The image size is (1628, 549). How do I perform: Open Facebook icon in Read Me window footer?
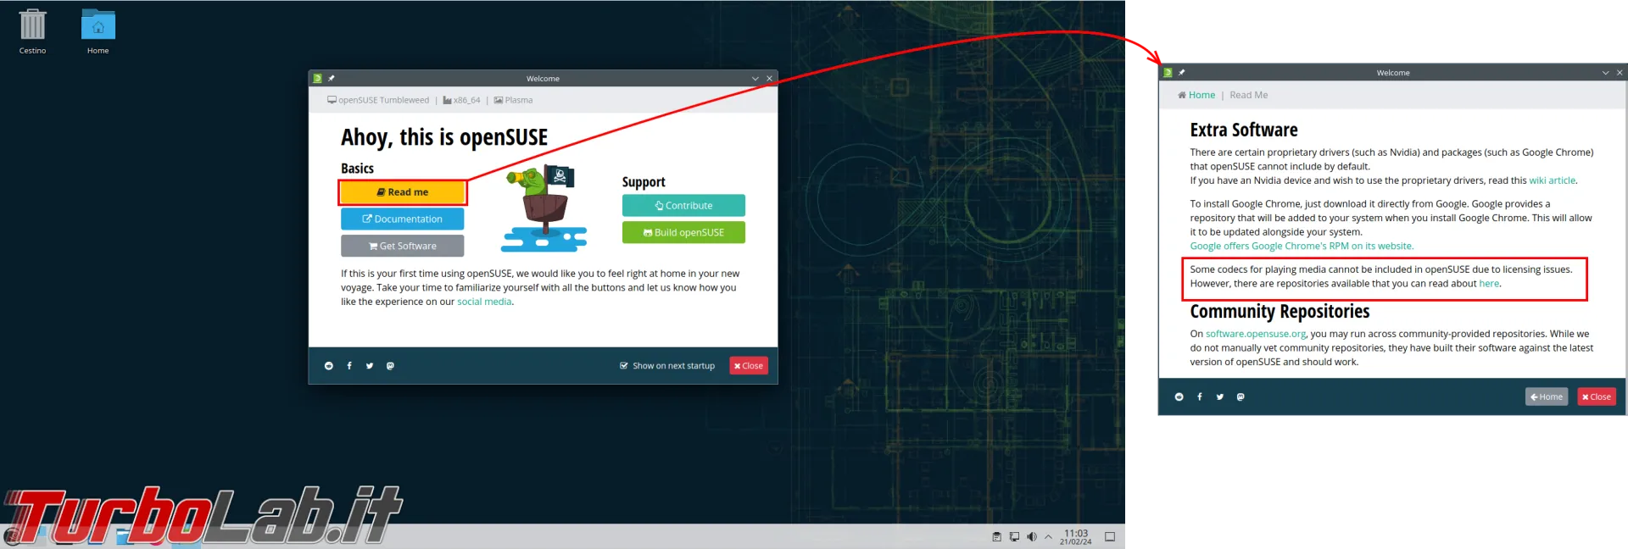pos(1200,396)
